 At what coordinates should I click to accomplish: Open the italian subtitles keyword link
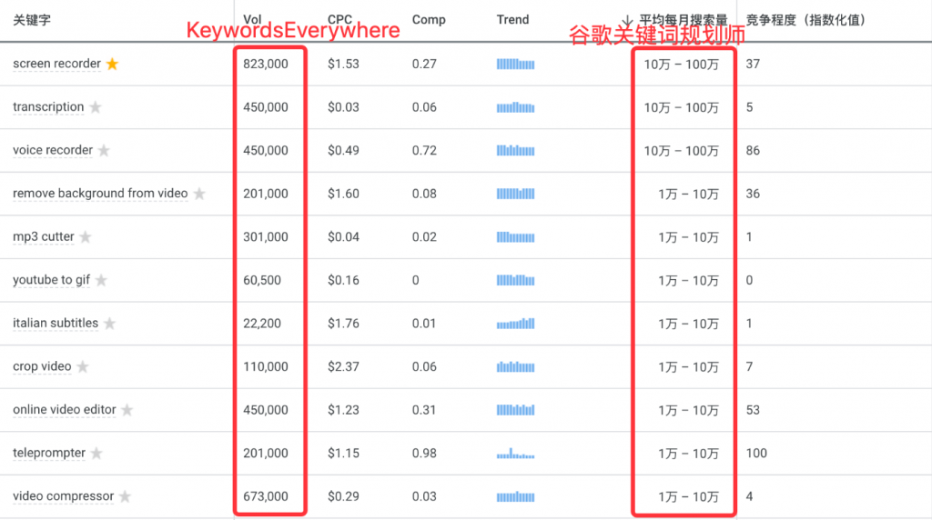point(56,323)
